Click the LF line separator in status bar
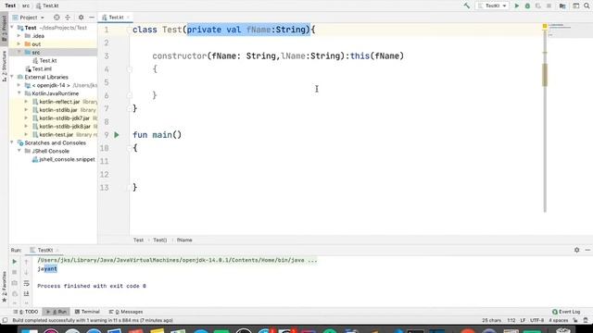 point(523,320)
